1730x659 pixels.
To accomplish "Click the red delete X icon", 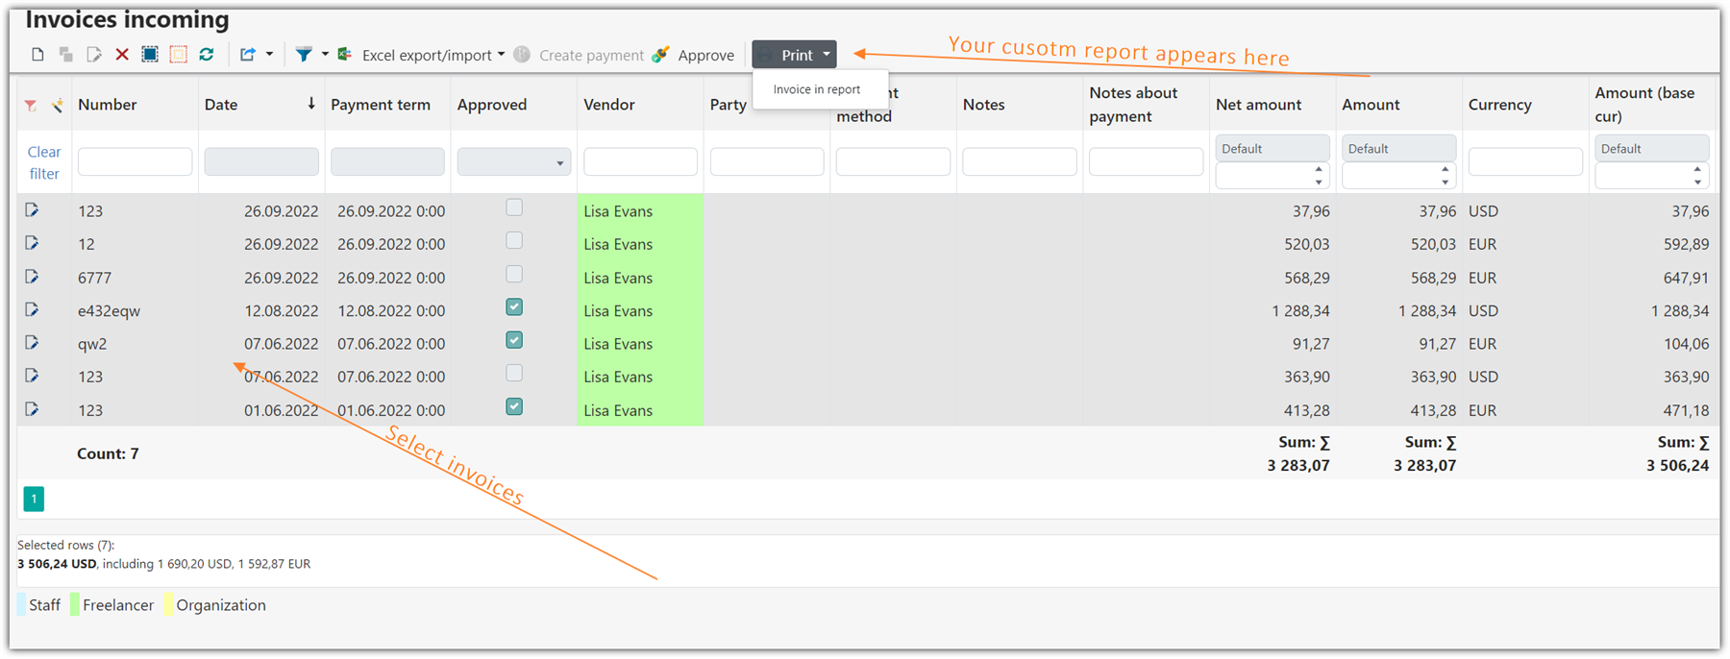I will pyautogui.click(x=122, y=55).
